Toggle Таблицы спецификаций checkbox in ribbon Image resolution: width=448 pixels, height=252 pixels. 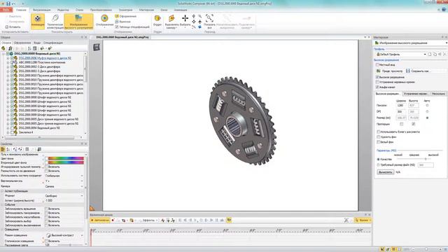click(117, 27)
